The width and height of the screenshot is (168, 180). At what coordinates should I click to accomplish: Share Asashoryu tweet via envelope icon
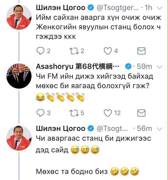(x=141, y=113)
